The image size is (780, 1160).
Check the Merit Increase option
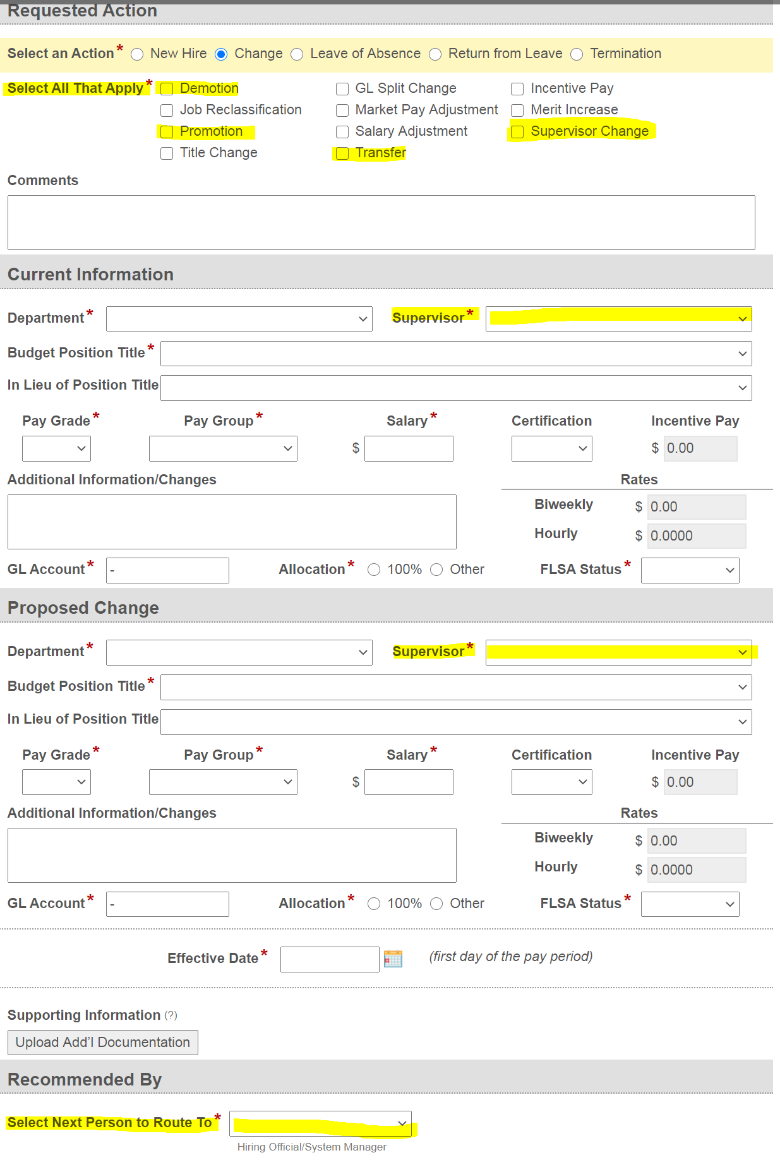pos(517,111)
